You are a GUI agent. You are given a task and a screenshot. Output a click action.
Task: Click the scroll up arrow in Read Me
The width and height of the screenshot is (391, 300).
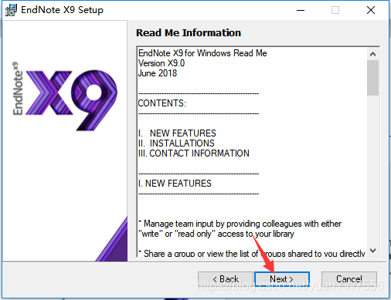coord(372,54)
